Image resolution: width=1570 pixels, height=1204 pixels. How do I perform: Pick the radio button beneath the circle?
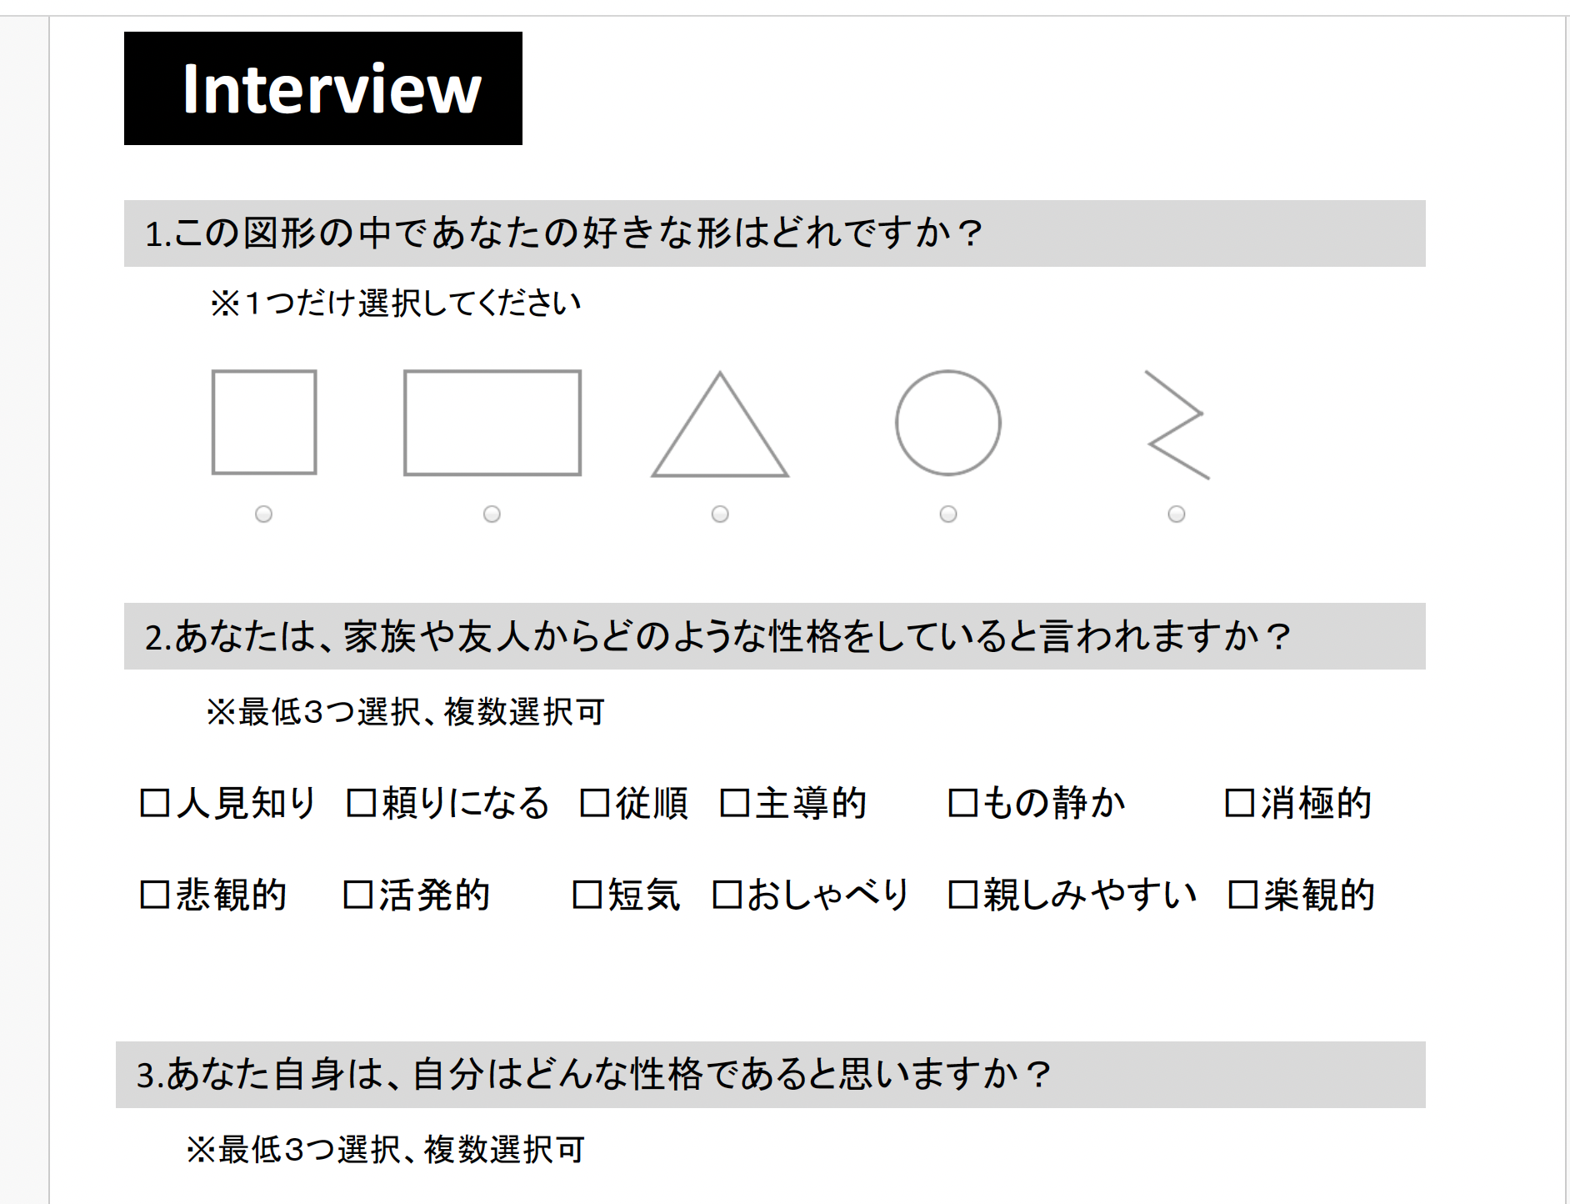point(948,514)
